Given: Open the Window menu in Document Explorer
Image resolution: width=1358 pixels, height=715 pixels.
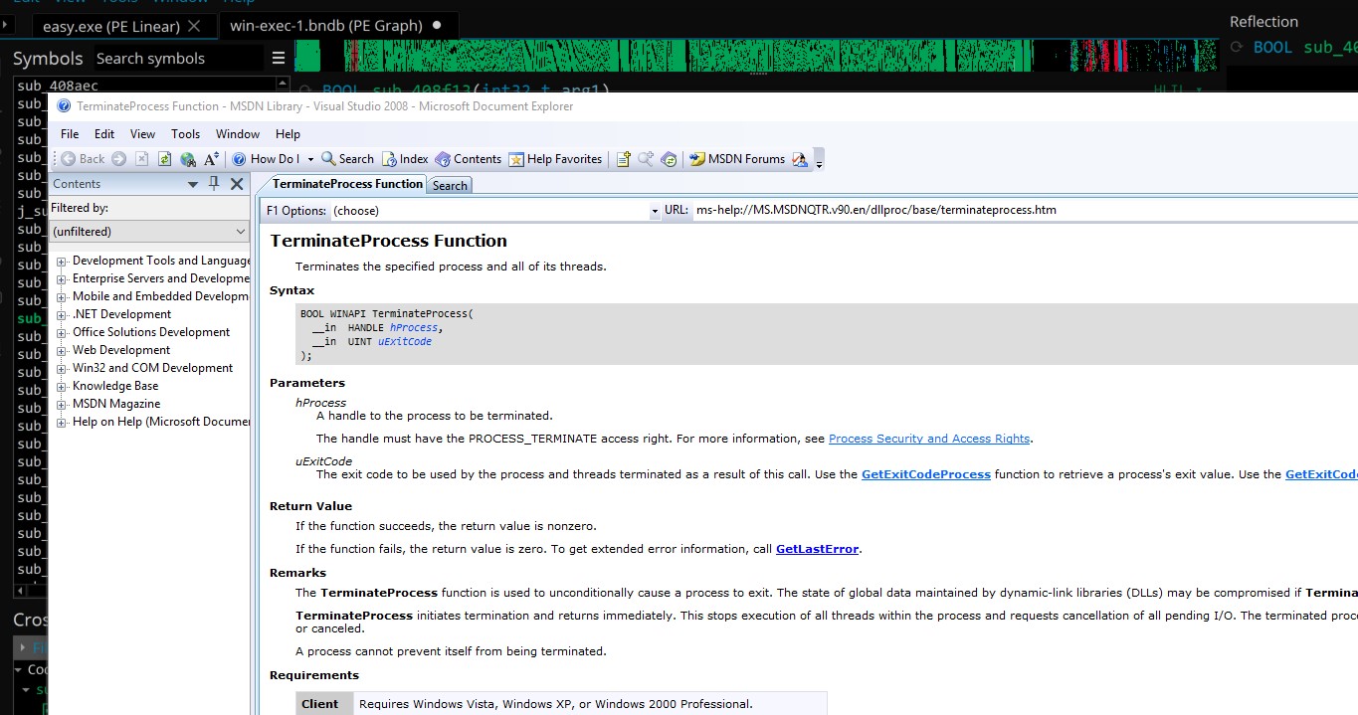Looking at the screenshot, I should pos(238,134).
